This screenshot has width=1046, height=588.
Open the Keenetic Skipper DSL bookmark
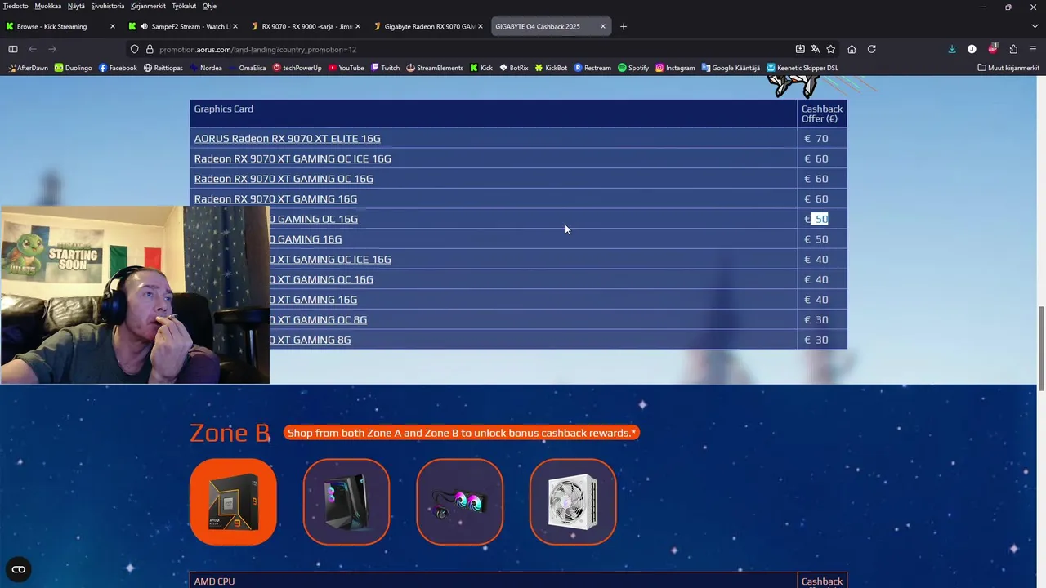pos(802,68)
